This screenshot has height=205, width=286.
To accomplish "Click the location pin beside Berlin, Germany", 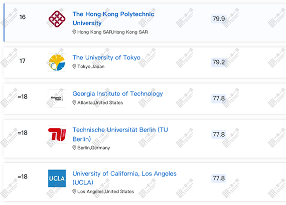I will click(x=74, y=147).
